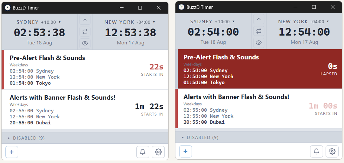Open bell notifications in right window
The width and height of the screenshot is (344, 163).
pos(316,151)
